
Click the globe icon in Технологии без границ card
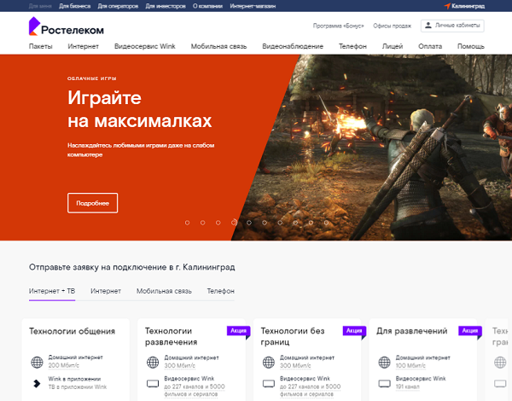[x=268, y=362]
